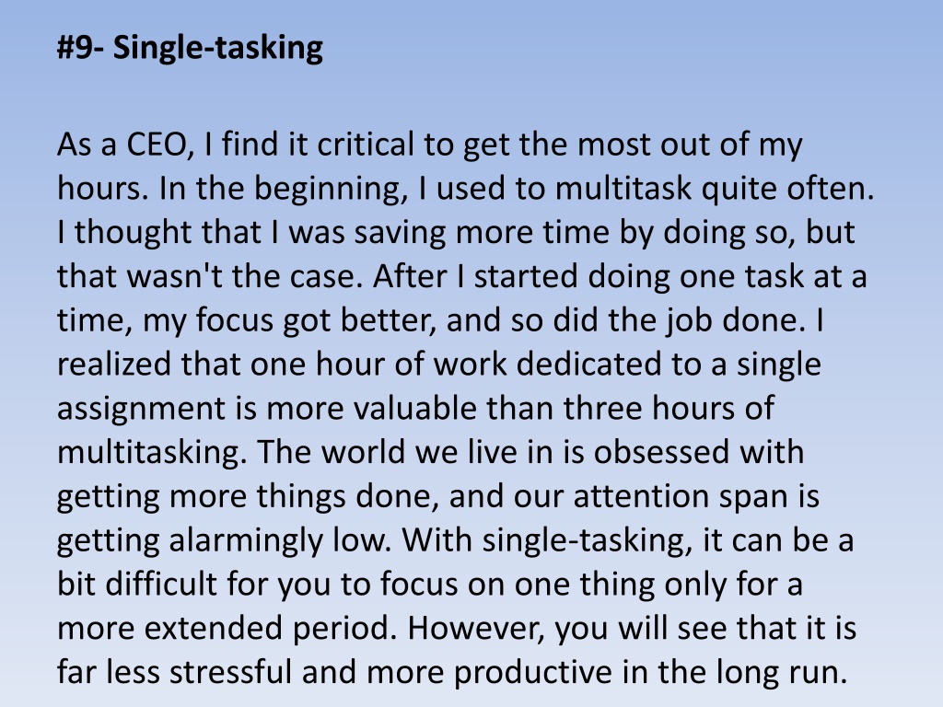943x707 pixels.
Task: Click the words "one task at a"
Action: click(x=773, y=276)
